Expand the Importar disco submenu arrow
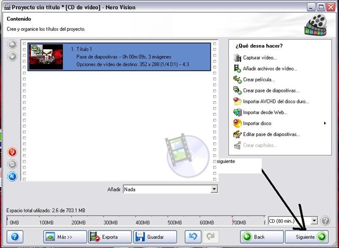 pos(325,123)
